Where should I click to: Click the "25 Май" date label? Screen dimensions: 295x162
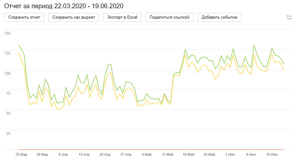(x=209, y=155)
